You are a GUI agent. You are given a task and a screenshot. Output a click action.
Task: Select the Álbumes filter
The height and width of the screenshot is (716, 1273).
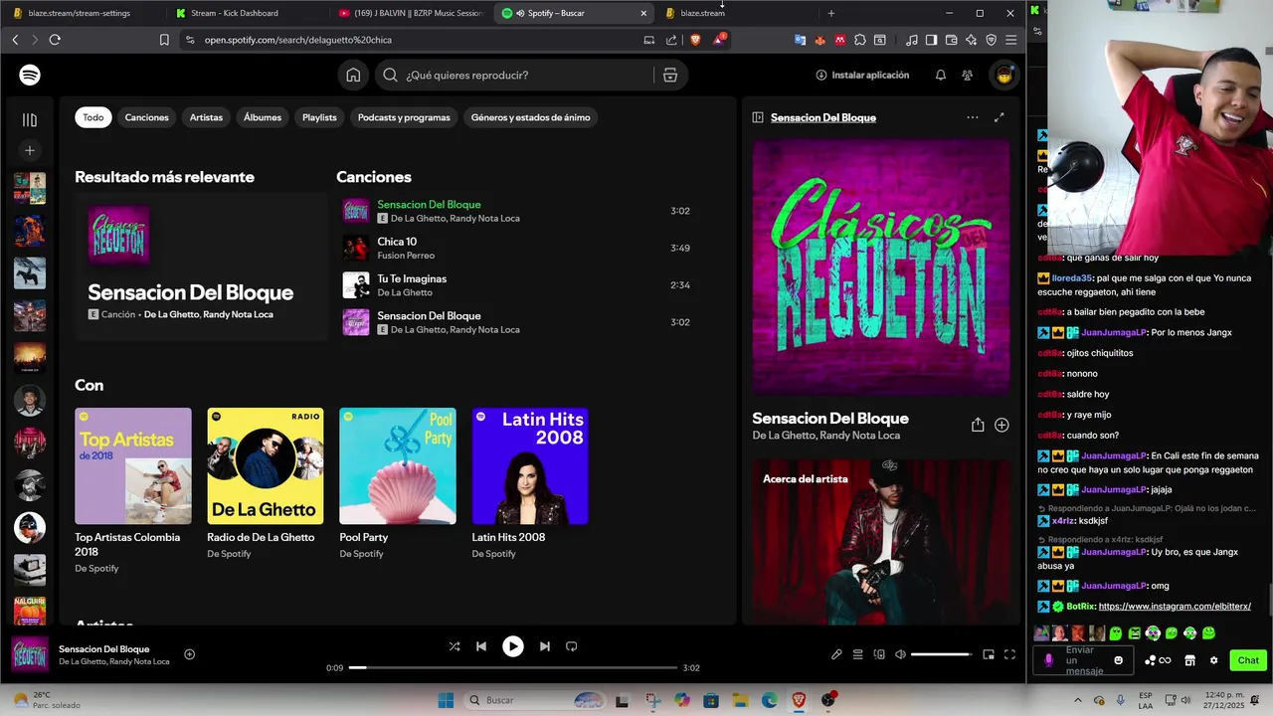pyautogui.click(x=263, y=117)
